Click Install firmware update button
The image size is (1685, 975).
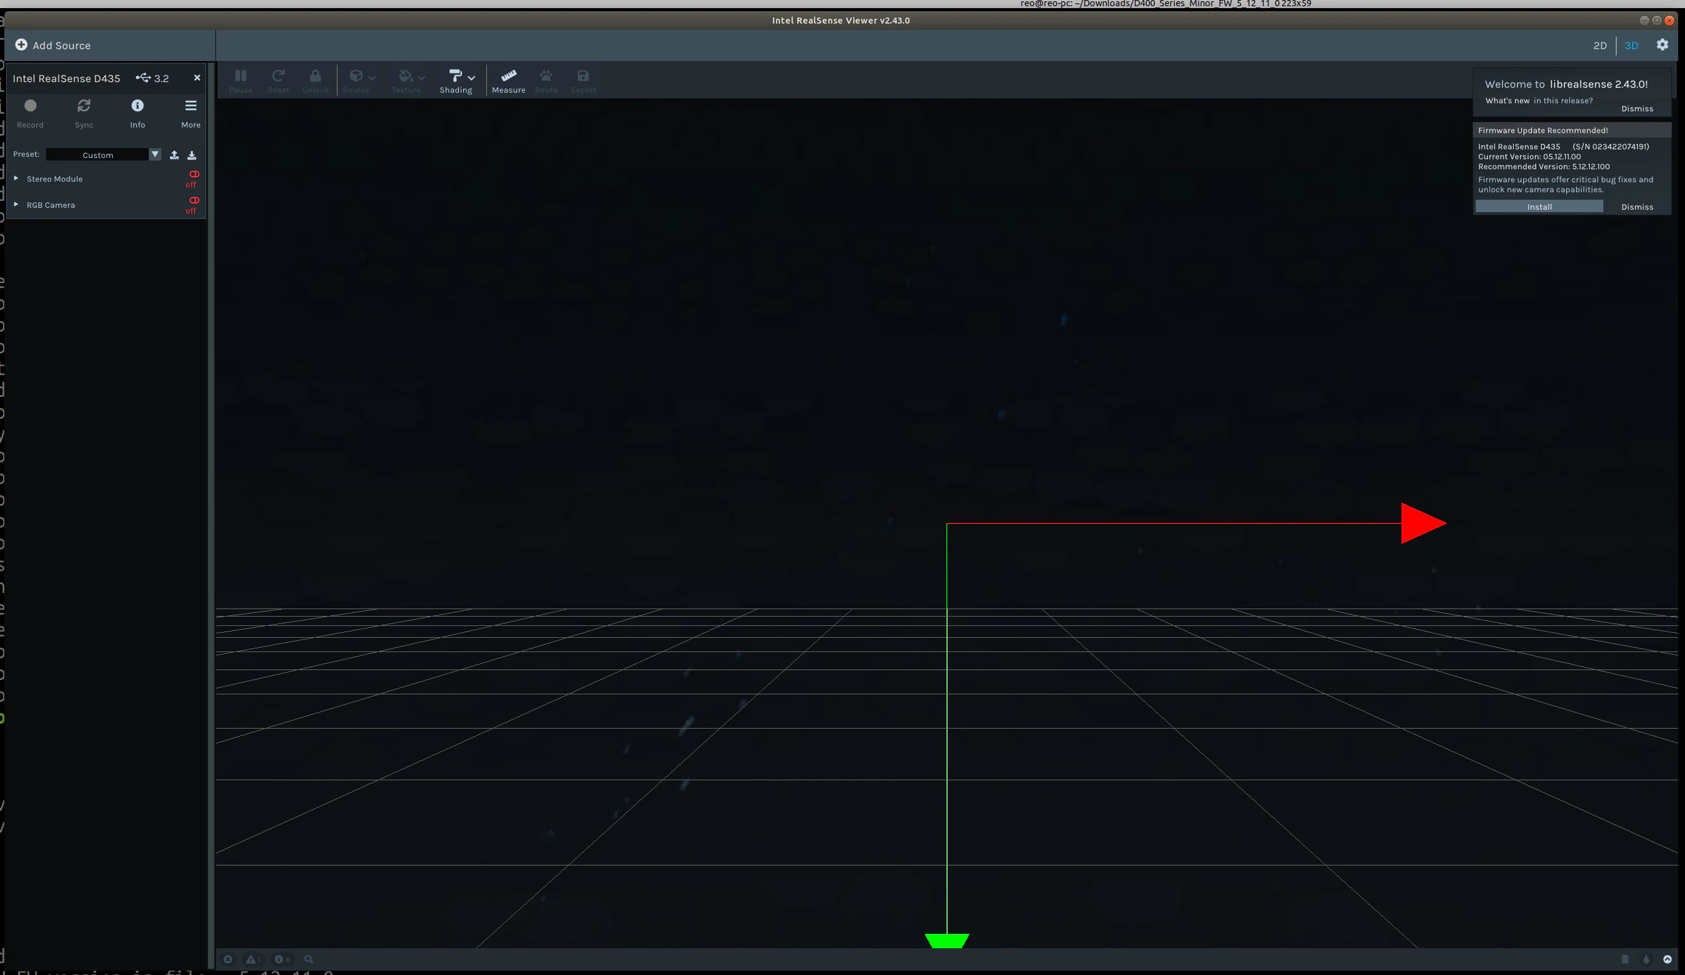click(1539, 207)
